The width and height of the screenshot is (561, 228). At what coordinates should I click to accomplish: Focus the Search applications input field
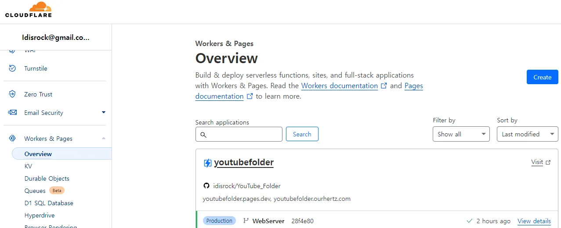click(x=239, y=134)
